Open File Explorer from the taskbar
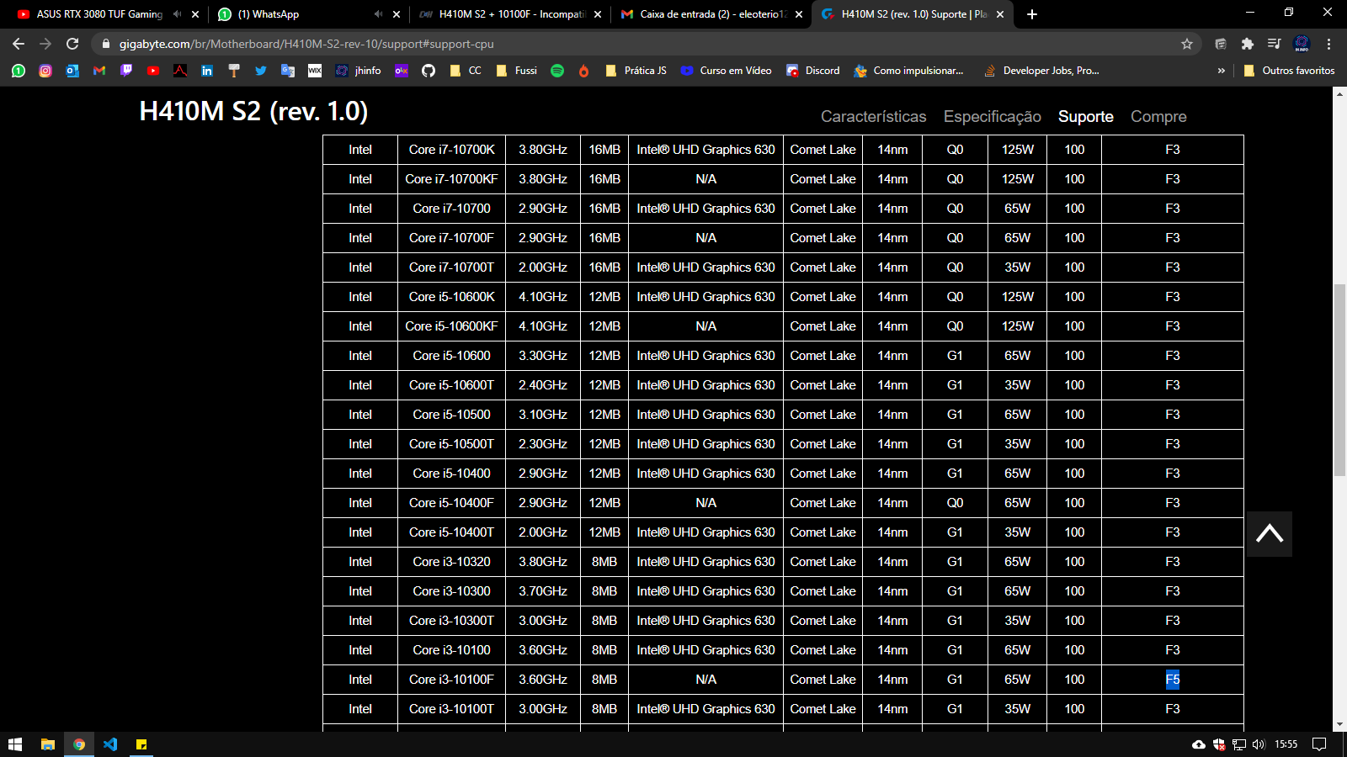The width and height of the screenshot is (1347, 757). pyautogui.click(x=48, y=744)
